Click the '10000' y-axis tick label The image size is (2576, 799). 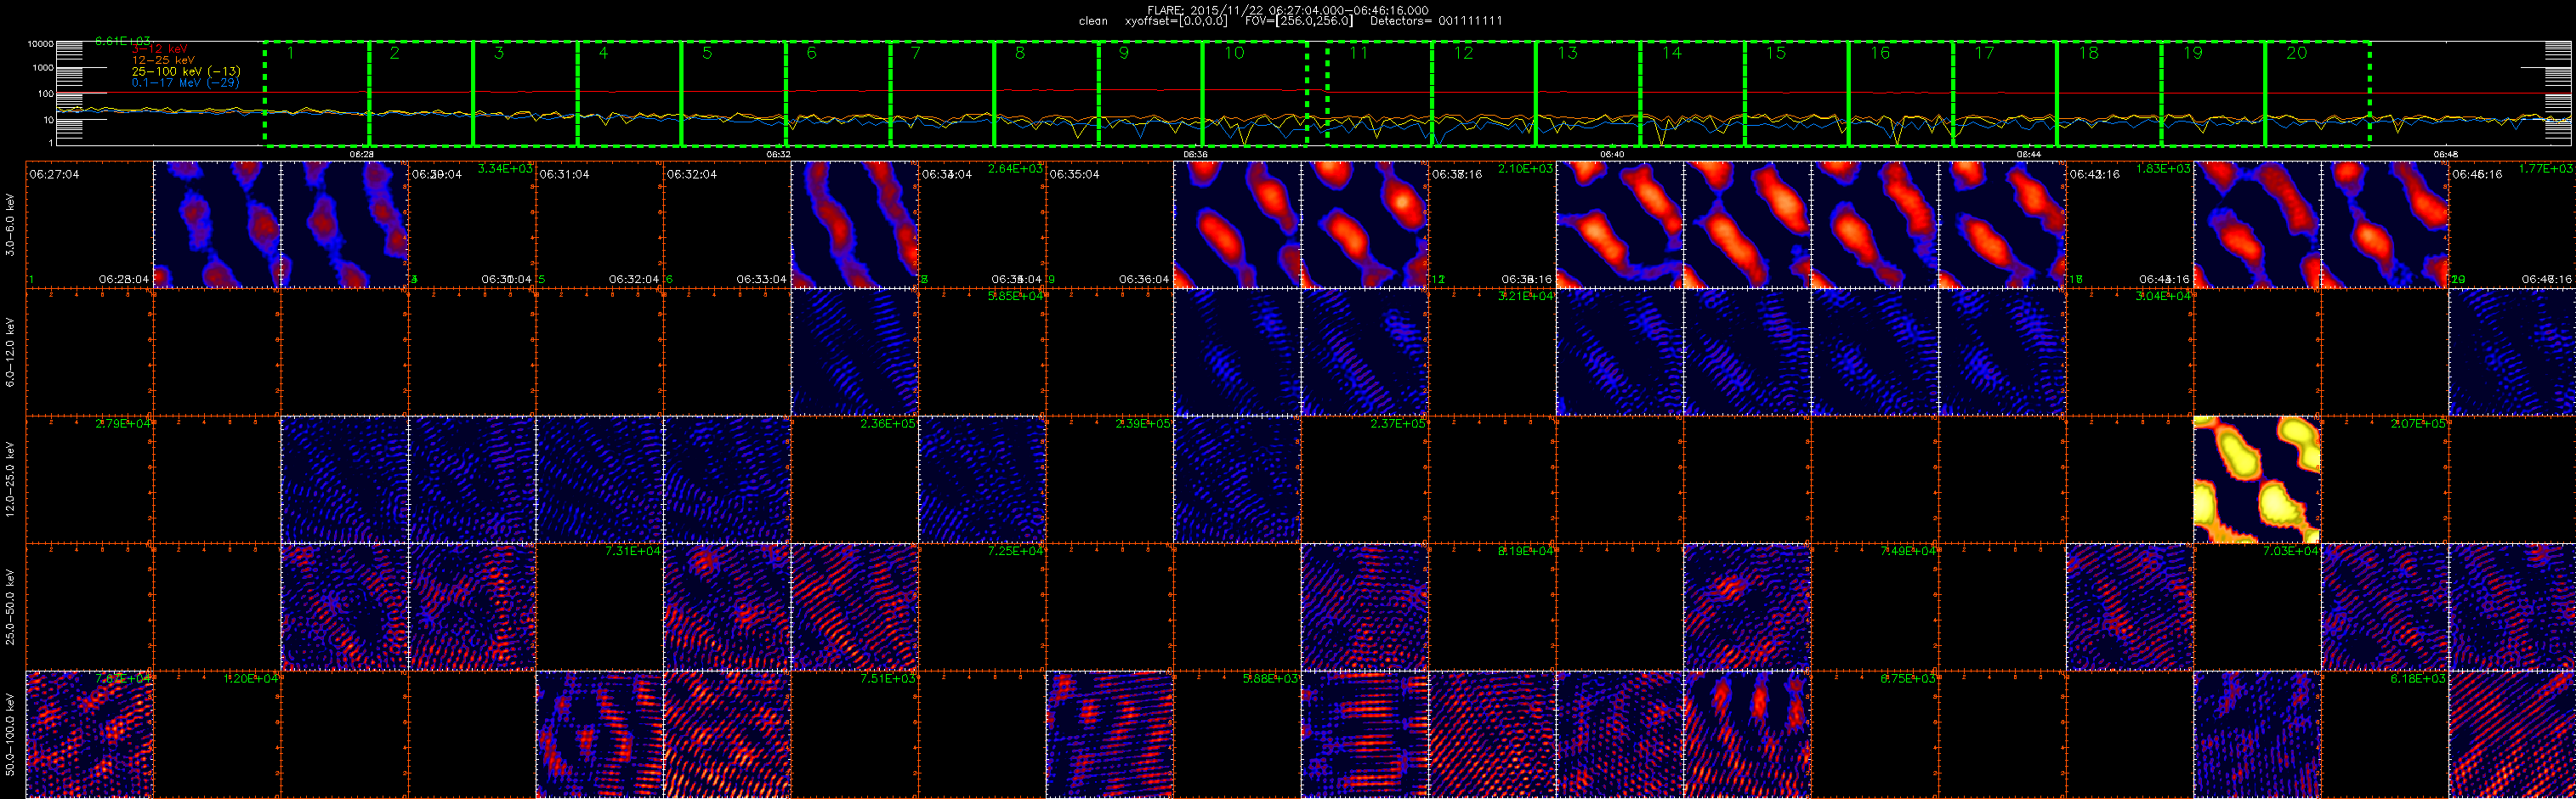point(40,44)
